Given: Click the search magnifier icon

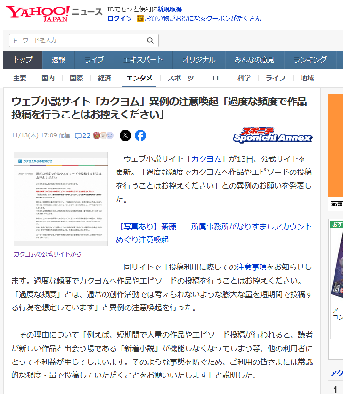Looking at the screenshot, I should [150, 40].
